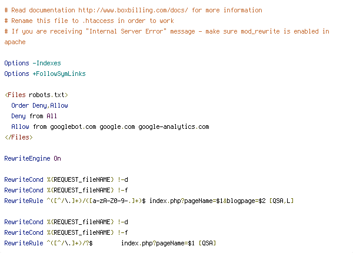Click "index.php?pageName=$1&blogpage=$2" rewrite target
The image size is (353, 253).
click(208, 201)
